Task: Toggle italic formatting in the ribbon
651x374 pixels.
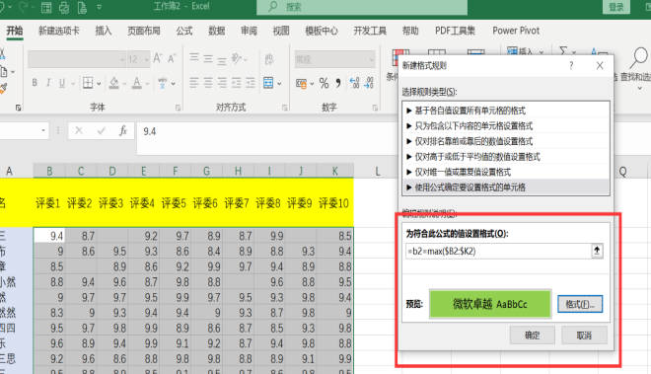Action: point(48,83)
